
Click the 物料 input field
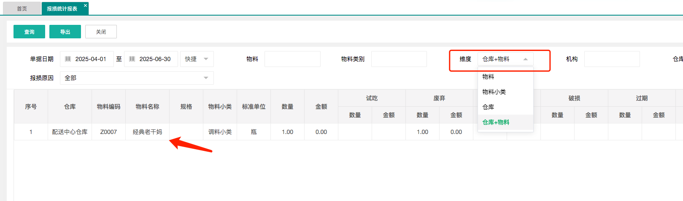click(x=292, y=59)
